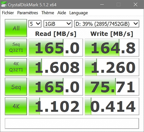Image resolution: width=144 pixels, height=132 pixels.
Task: Click the CrystalDiskMark app icon in title bar
Action: (4, 4)
